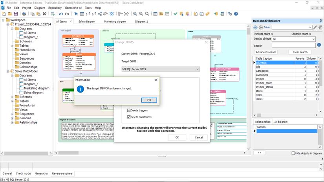Image resolution: width=324 pixels, height=182 pixels.
Task: Click the Delete X icon in toolbar
Action: point(44,14)
